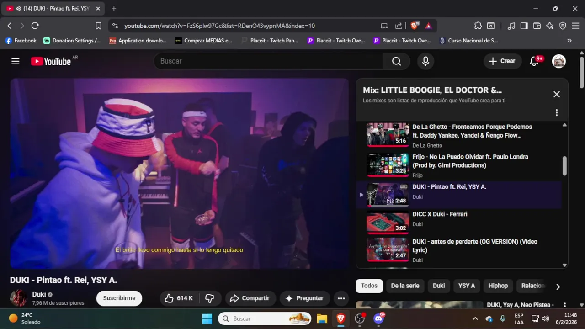Open YouTube notifications bell
585x329 pixels.
tap(534, 61)
